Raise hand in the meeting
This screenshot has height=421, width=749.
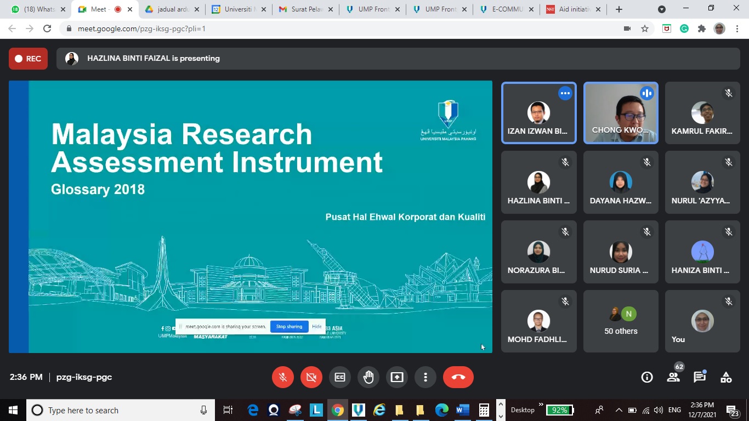coord(368,377)
